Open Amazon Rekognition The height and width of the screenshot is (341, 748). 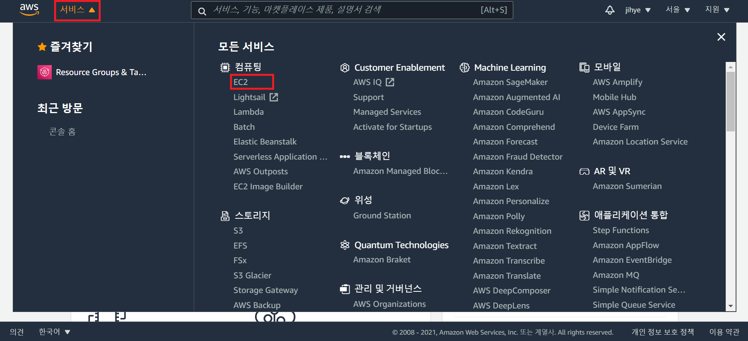coord(512,231)
